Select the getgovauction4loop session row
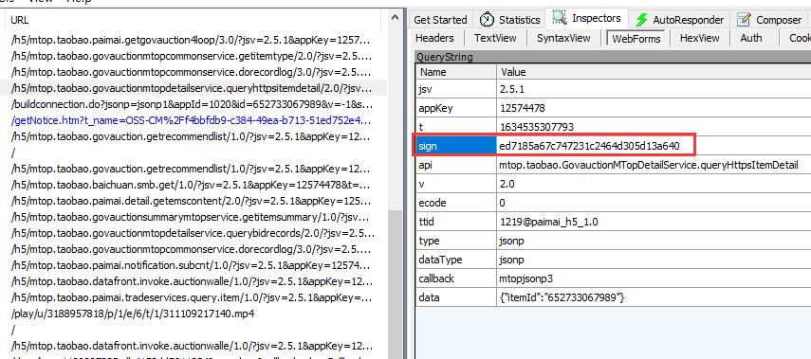Viewport: 811px width, 359px height. tap(194, 40)
